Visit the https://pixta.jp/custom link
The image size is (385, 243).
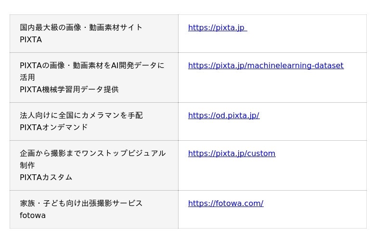click(231, 154)
